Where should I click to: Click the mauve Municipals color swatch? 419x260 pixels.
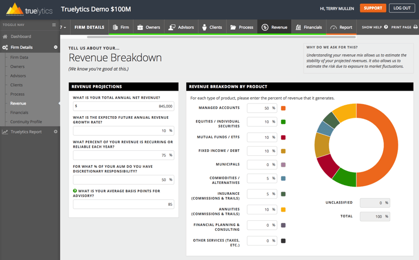(x=284, y=165)
